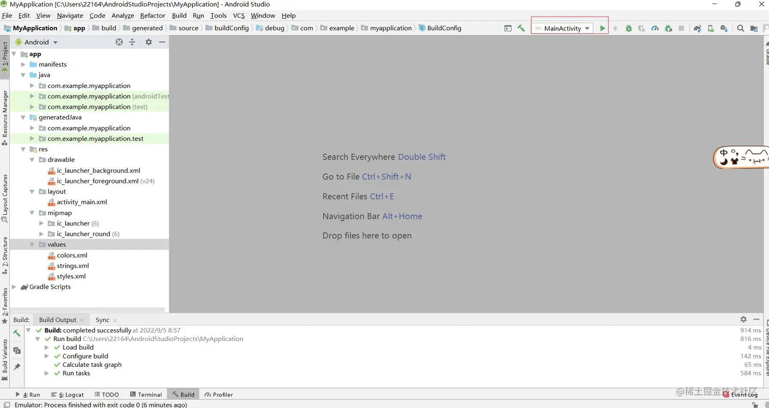Image resolution: width=769 pixels, height=408 pixels.
Task: Run the app with the green play button
Action: [x=603, y=28]
